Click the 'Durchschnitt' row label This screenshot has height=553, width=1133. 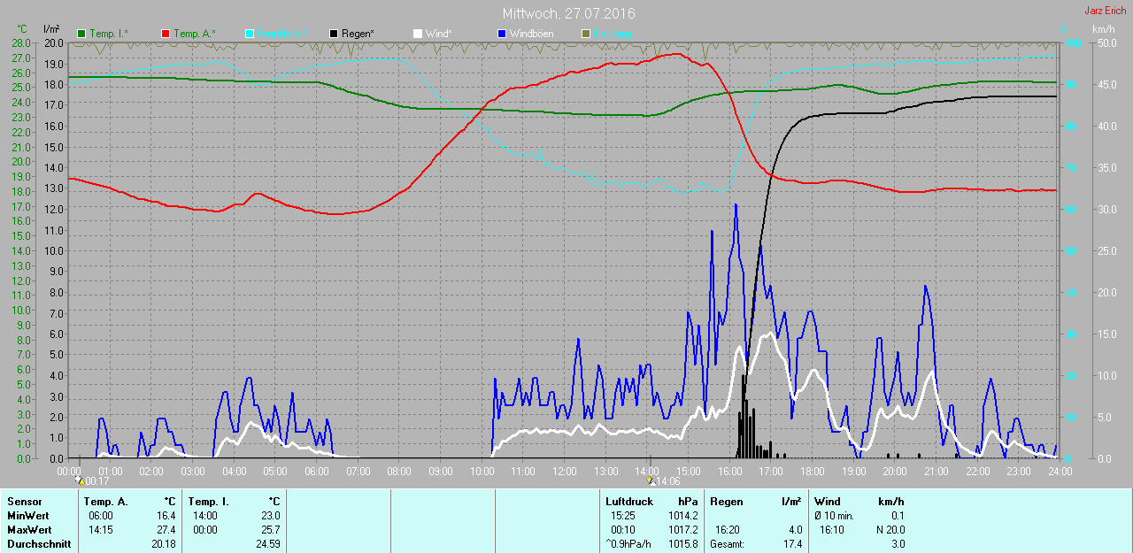point(38,544)
